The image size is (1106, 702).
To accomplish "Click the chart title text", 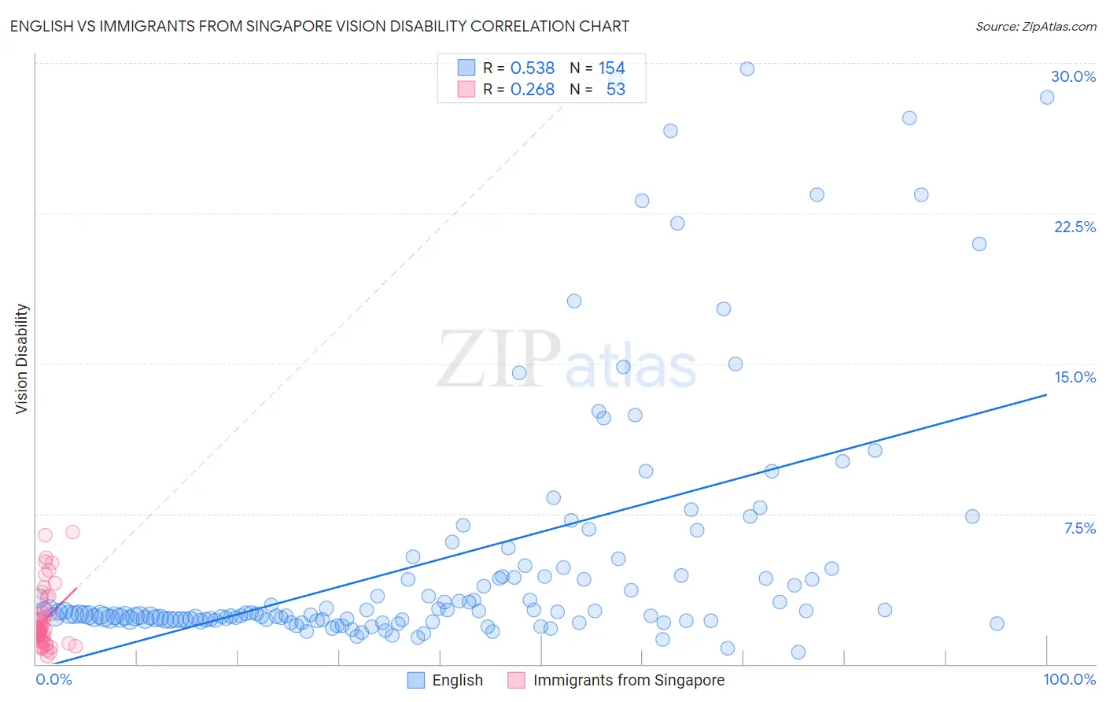I will pos(319,26).
